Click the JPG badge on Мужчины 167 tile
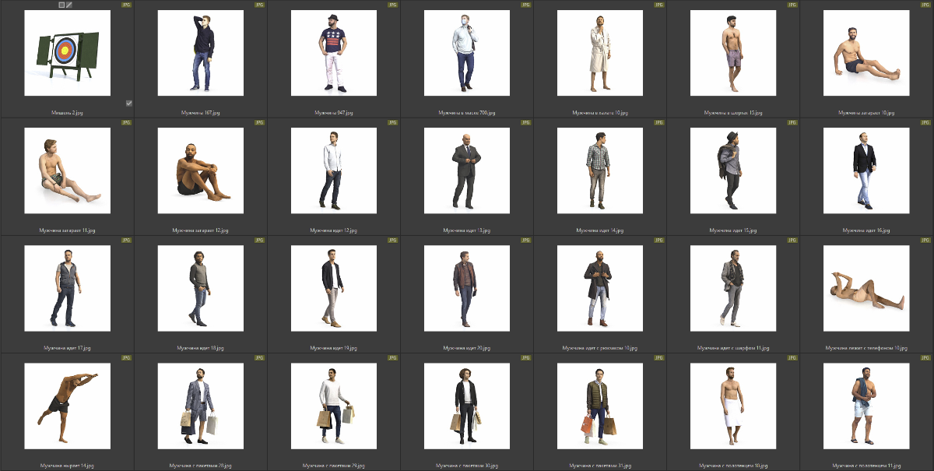This screenshot has width=934, height=471. pyautogui.click(x=259, y=5)
